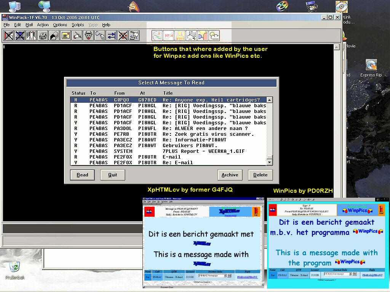390x292 pixels.
Task: Open the Edit menu
Action: pos(18,25)
